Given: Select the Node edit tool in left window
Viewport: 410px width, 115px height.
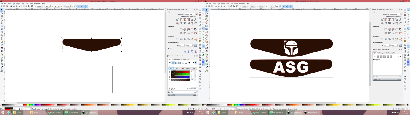Looking at the screenshot, I should coord(2,13).
